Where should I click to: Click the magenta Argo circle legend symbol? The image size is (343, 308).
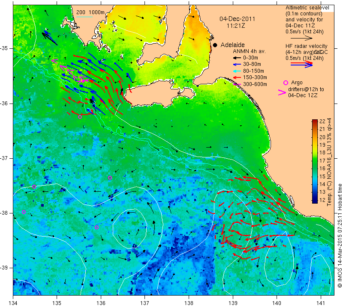(x=286, y=83)
